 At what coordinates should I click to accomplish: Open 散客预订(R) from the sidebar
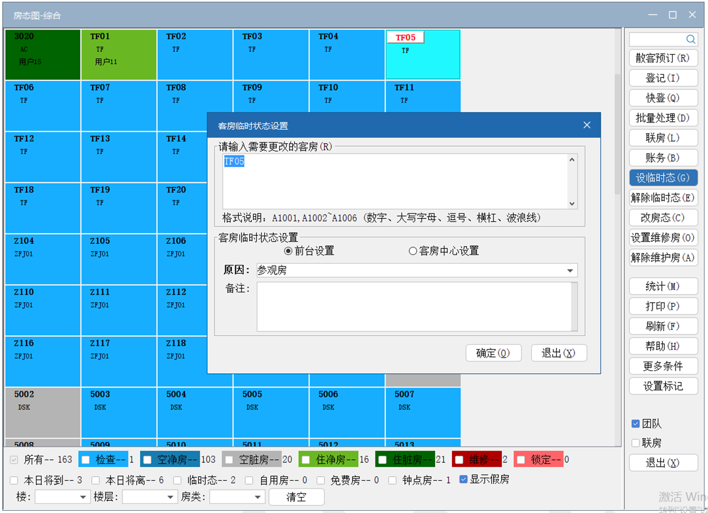click(663, 58)
